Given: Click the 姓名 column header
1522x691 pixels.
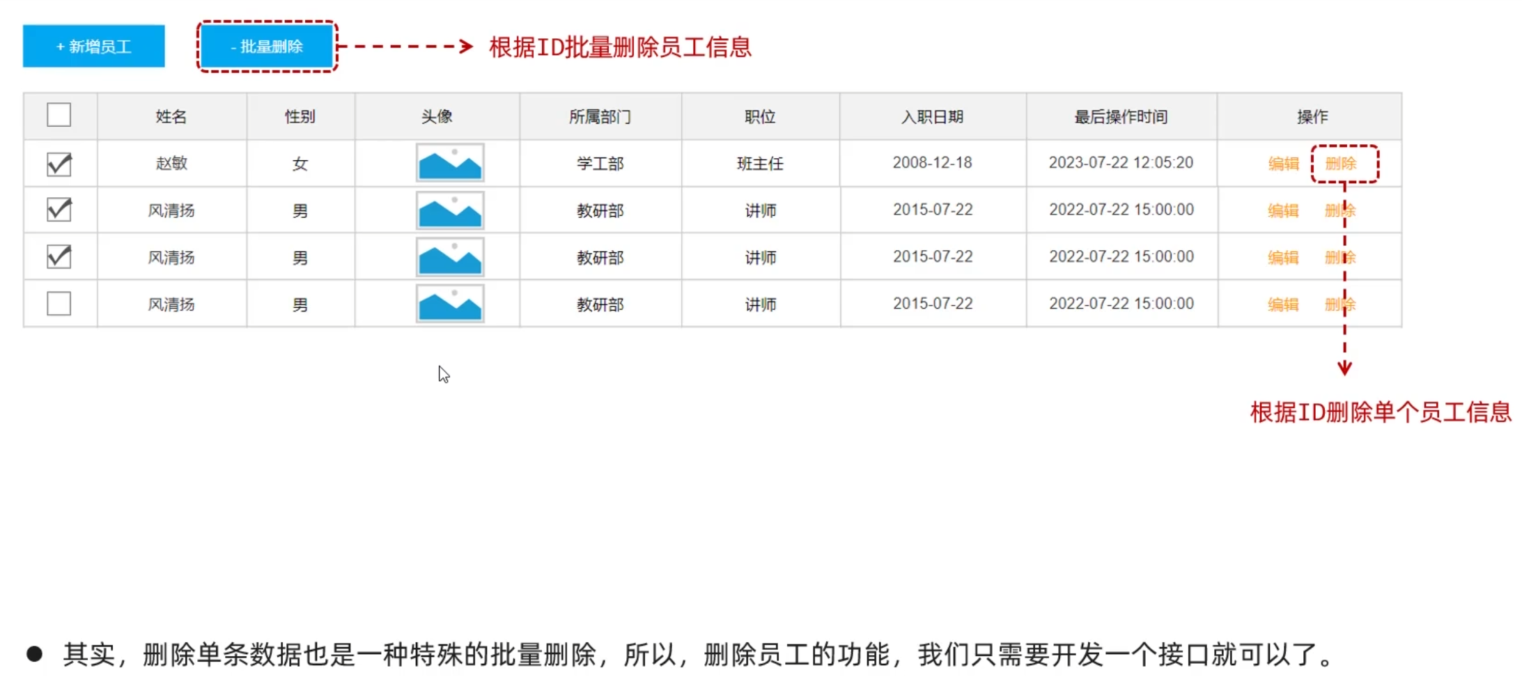Looking at the screenshot, I should [171, 116].
